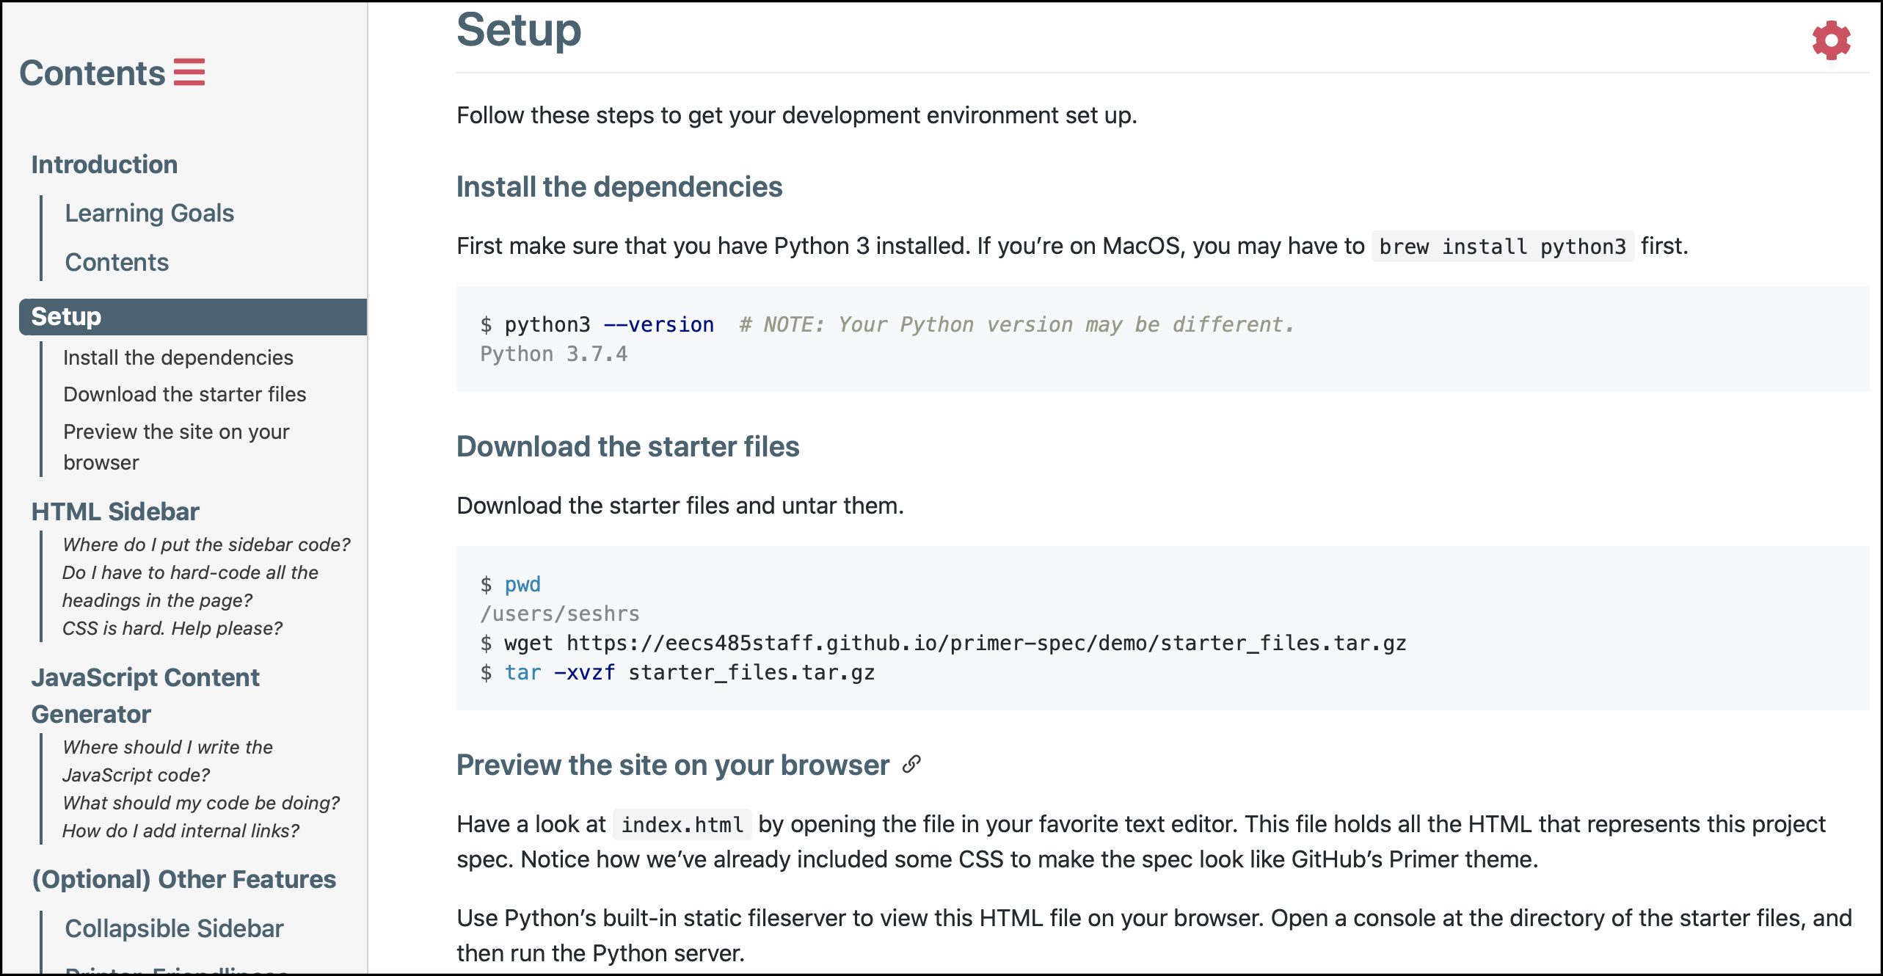
Task: Click the 'Install the dependencies' main heading
Action: pyautogui.click(x=619, y=187)
